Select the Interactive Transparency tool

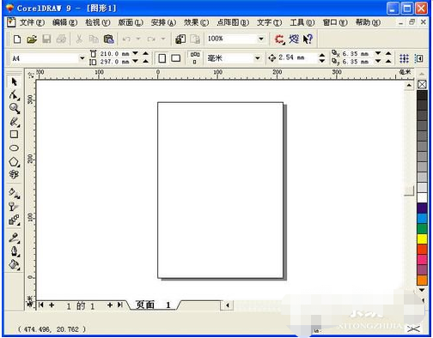tap(13, 207)
